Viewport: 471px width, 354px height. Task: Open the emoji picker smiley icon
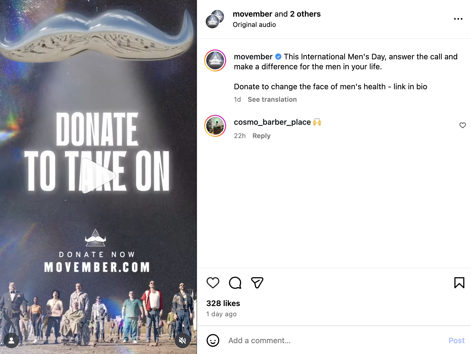[213, 340]
